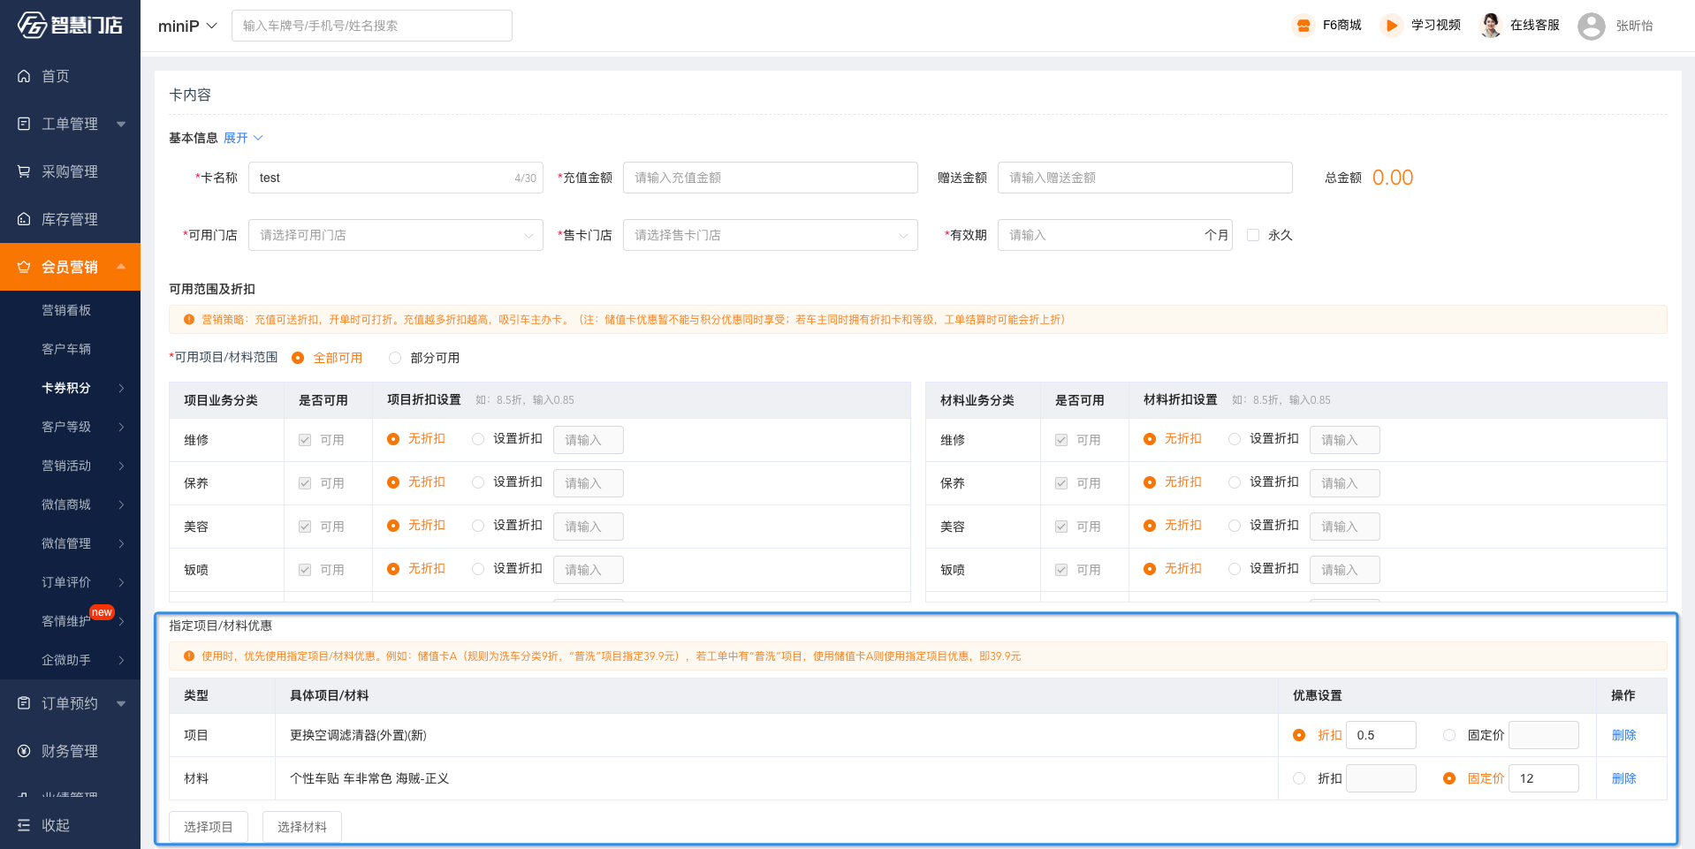The width and height of the screenshot is (1695, 849).
Task: Focus the 车牌号/手机号/姓名 search box
Action: (x=372, y=26)
